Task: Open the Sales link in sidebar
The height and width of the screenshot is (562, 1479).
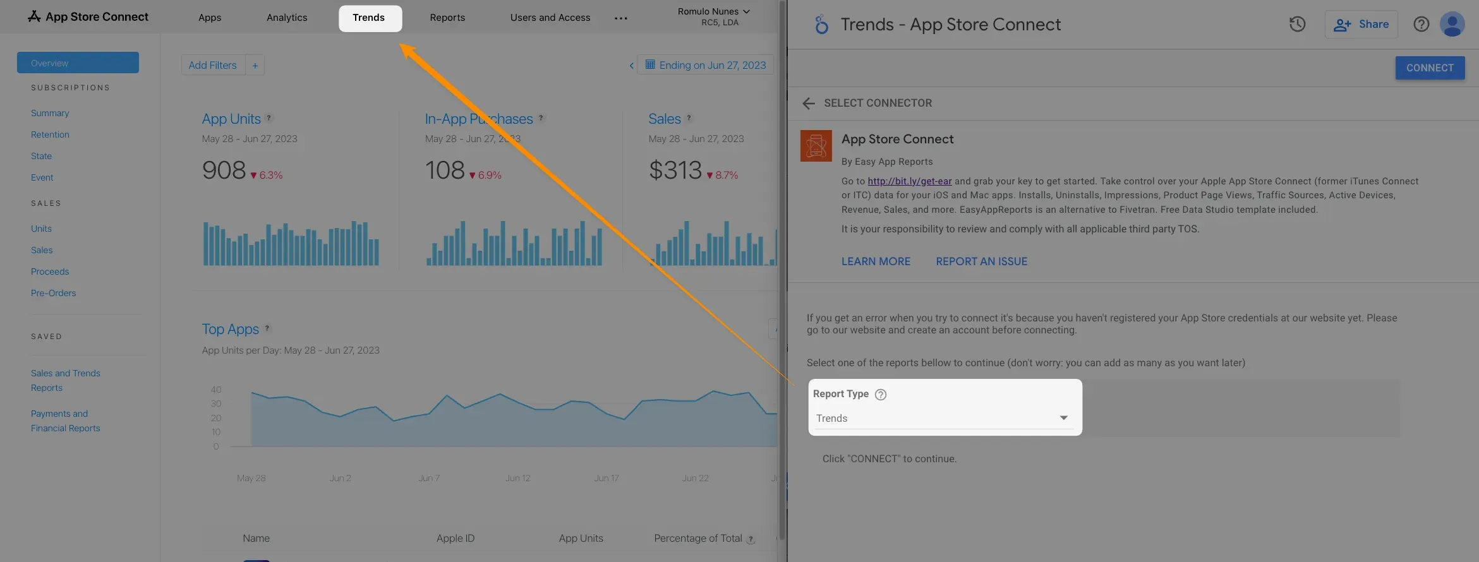Action: [x=42, y=250]
